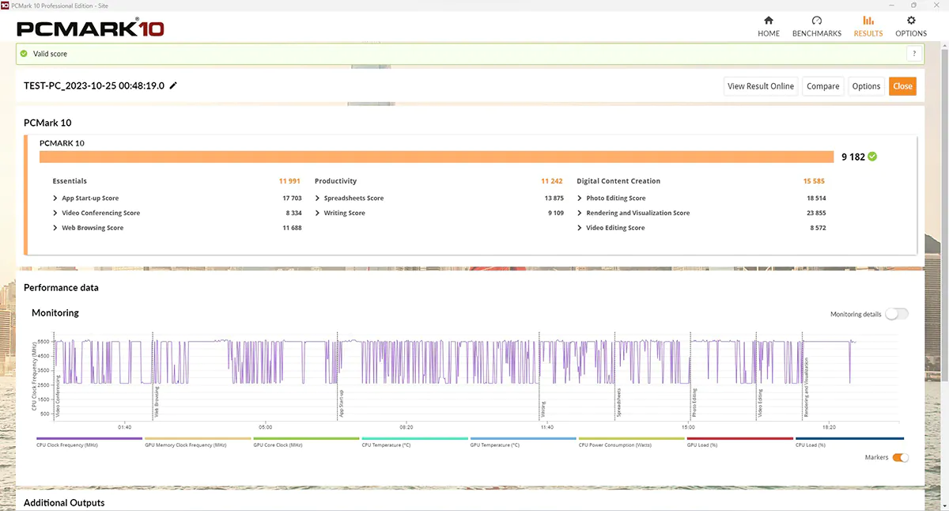Click the Performance data heading

[x=61, y=288]
